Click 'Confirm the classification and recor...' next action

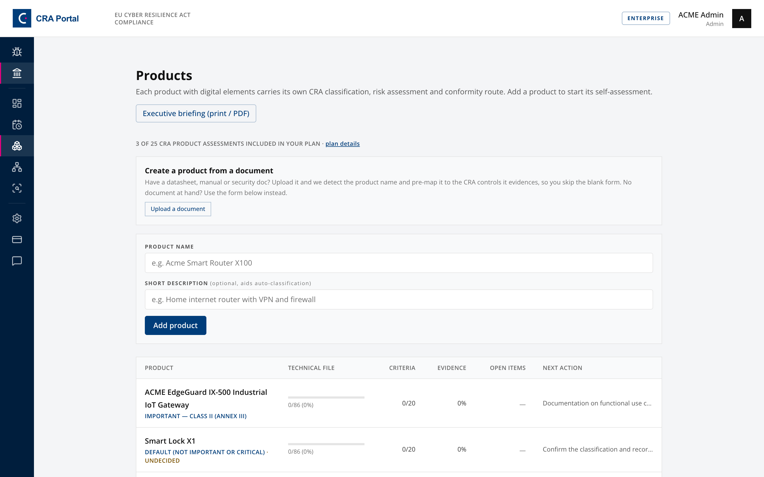[598, 449]
